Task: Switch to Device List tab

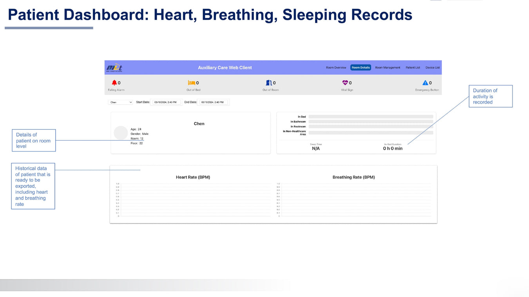Action: click(433, 68)
